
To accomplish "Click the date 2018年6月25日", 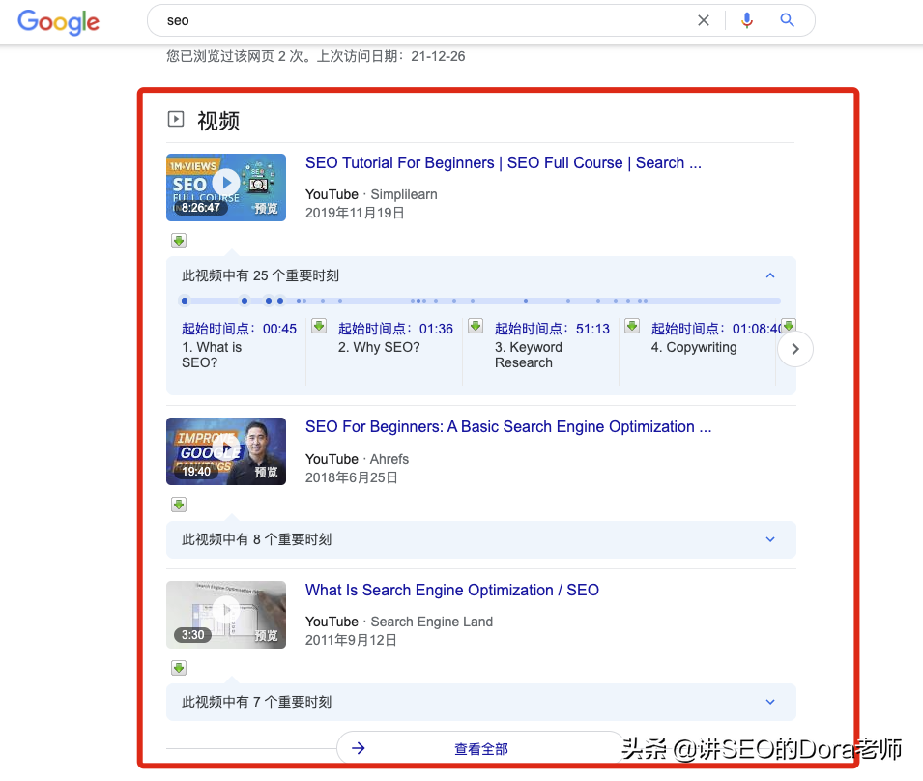I will (351, 477).
